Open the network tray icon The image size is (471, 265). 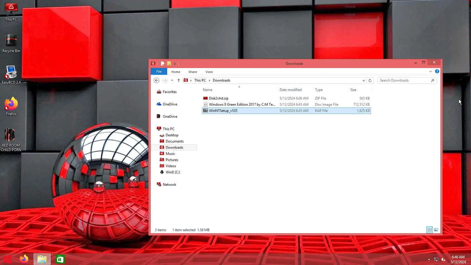point(436,259)
